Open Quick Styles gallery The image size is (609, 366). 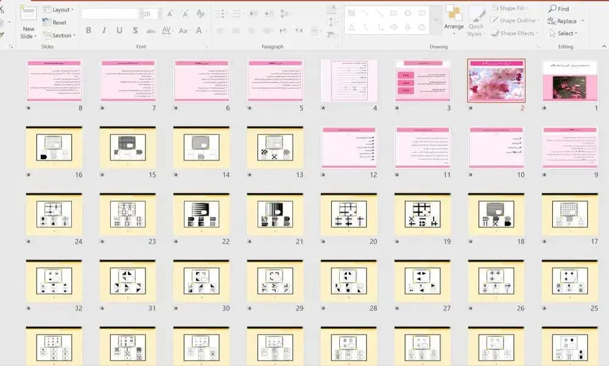coord(476,21)
